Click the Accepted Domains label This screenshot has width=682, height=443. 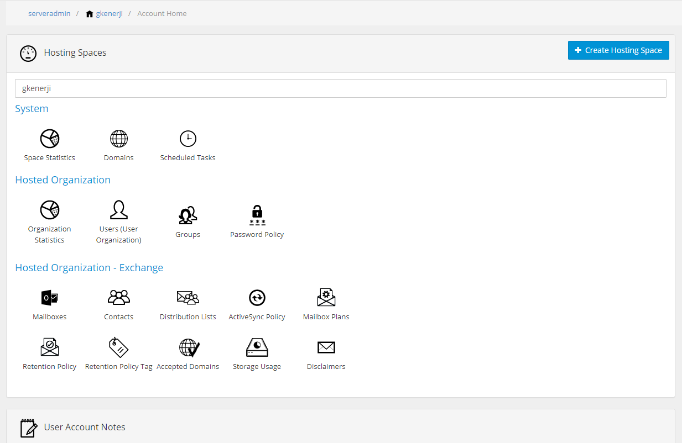(188, 367)
